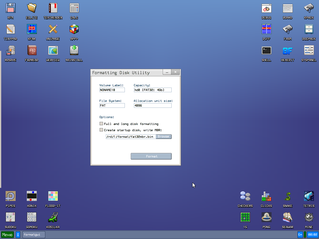Launch the HEXEDIT desktop icon

click(287, 50)
